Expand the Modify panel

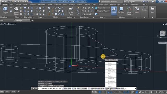click(x=56, y=17)
